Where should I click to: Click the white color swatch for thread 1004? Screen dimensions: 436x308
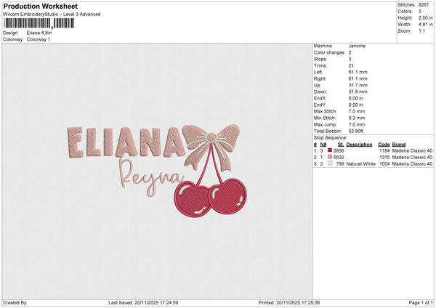[330, 163]
